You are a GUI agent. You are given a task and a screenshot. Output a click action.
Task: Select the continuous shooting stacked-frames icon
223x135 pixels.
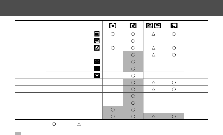[96, 41]
